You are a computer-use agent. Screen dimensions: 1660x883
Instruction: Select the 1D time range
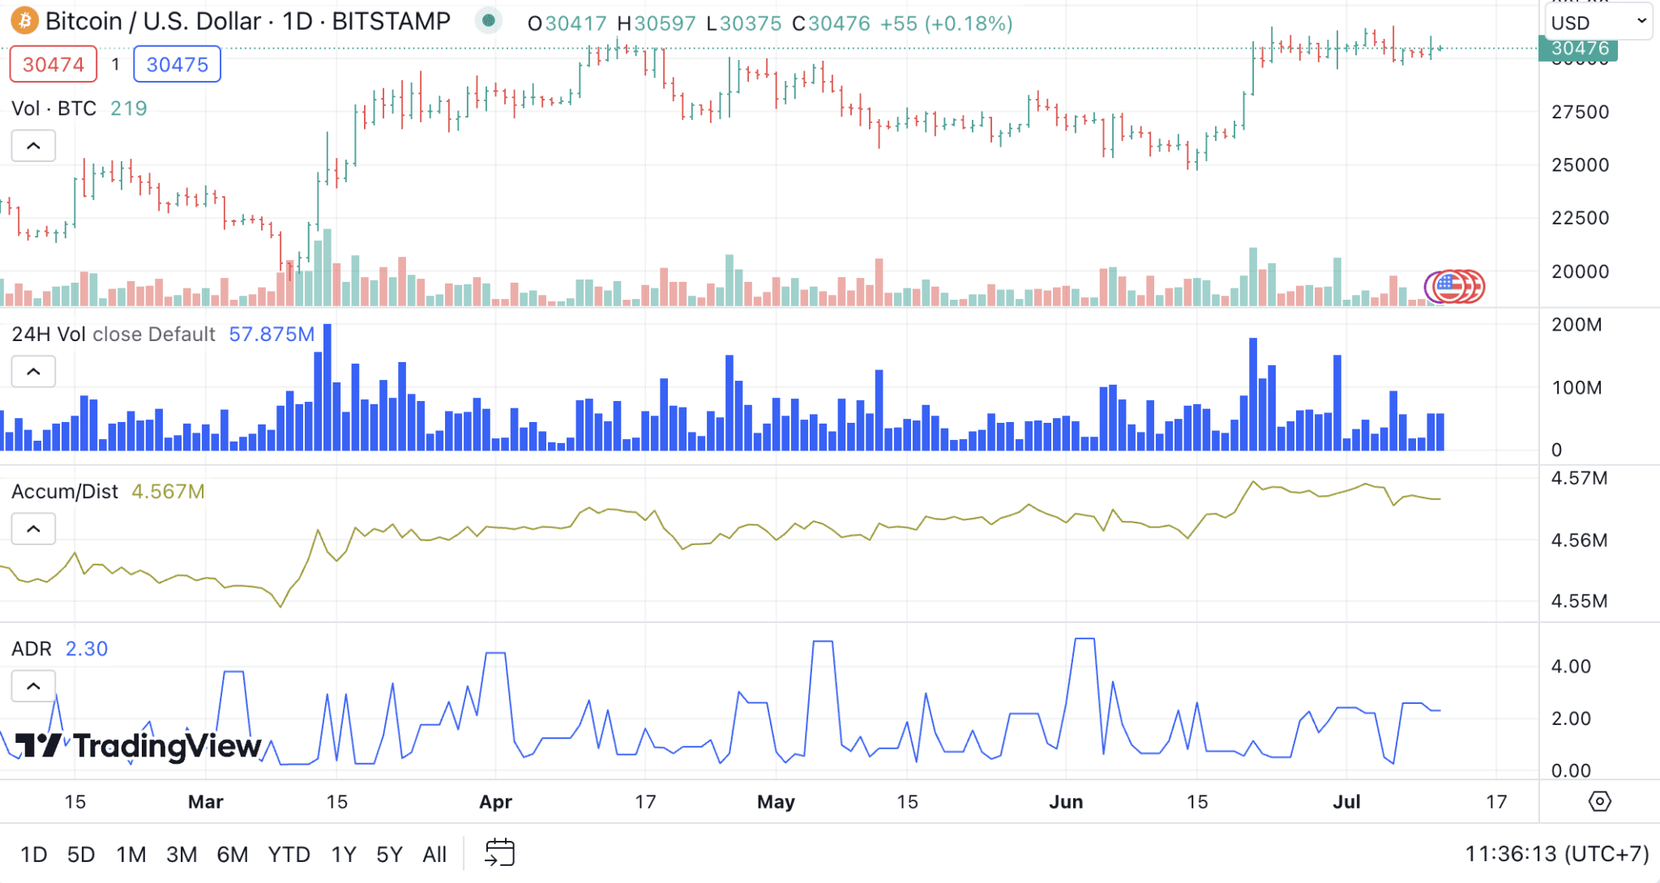33,854
